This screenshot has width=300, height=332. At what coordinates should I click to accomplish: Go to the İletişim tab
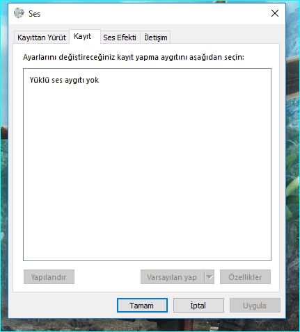pyautogui.click(x=155, y=38)
